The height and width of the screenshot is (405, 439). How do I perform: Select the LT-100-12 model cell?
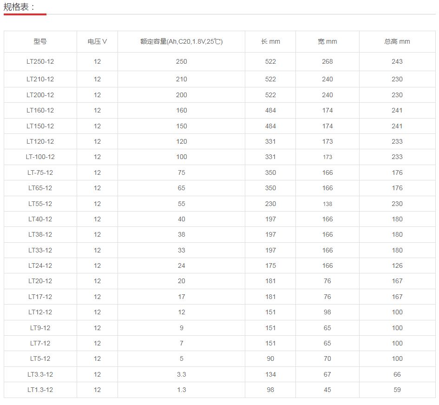click(39, 157)
